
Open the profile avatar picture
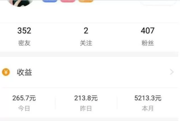tap(20, 3)
